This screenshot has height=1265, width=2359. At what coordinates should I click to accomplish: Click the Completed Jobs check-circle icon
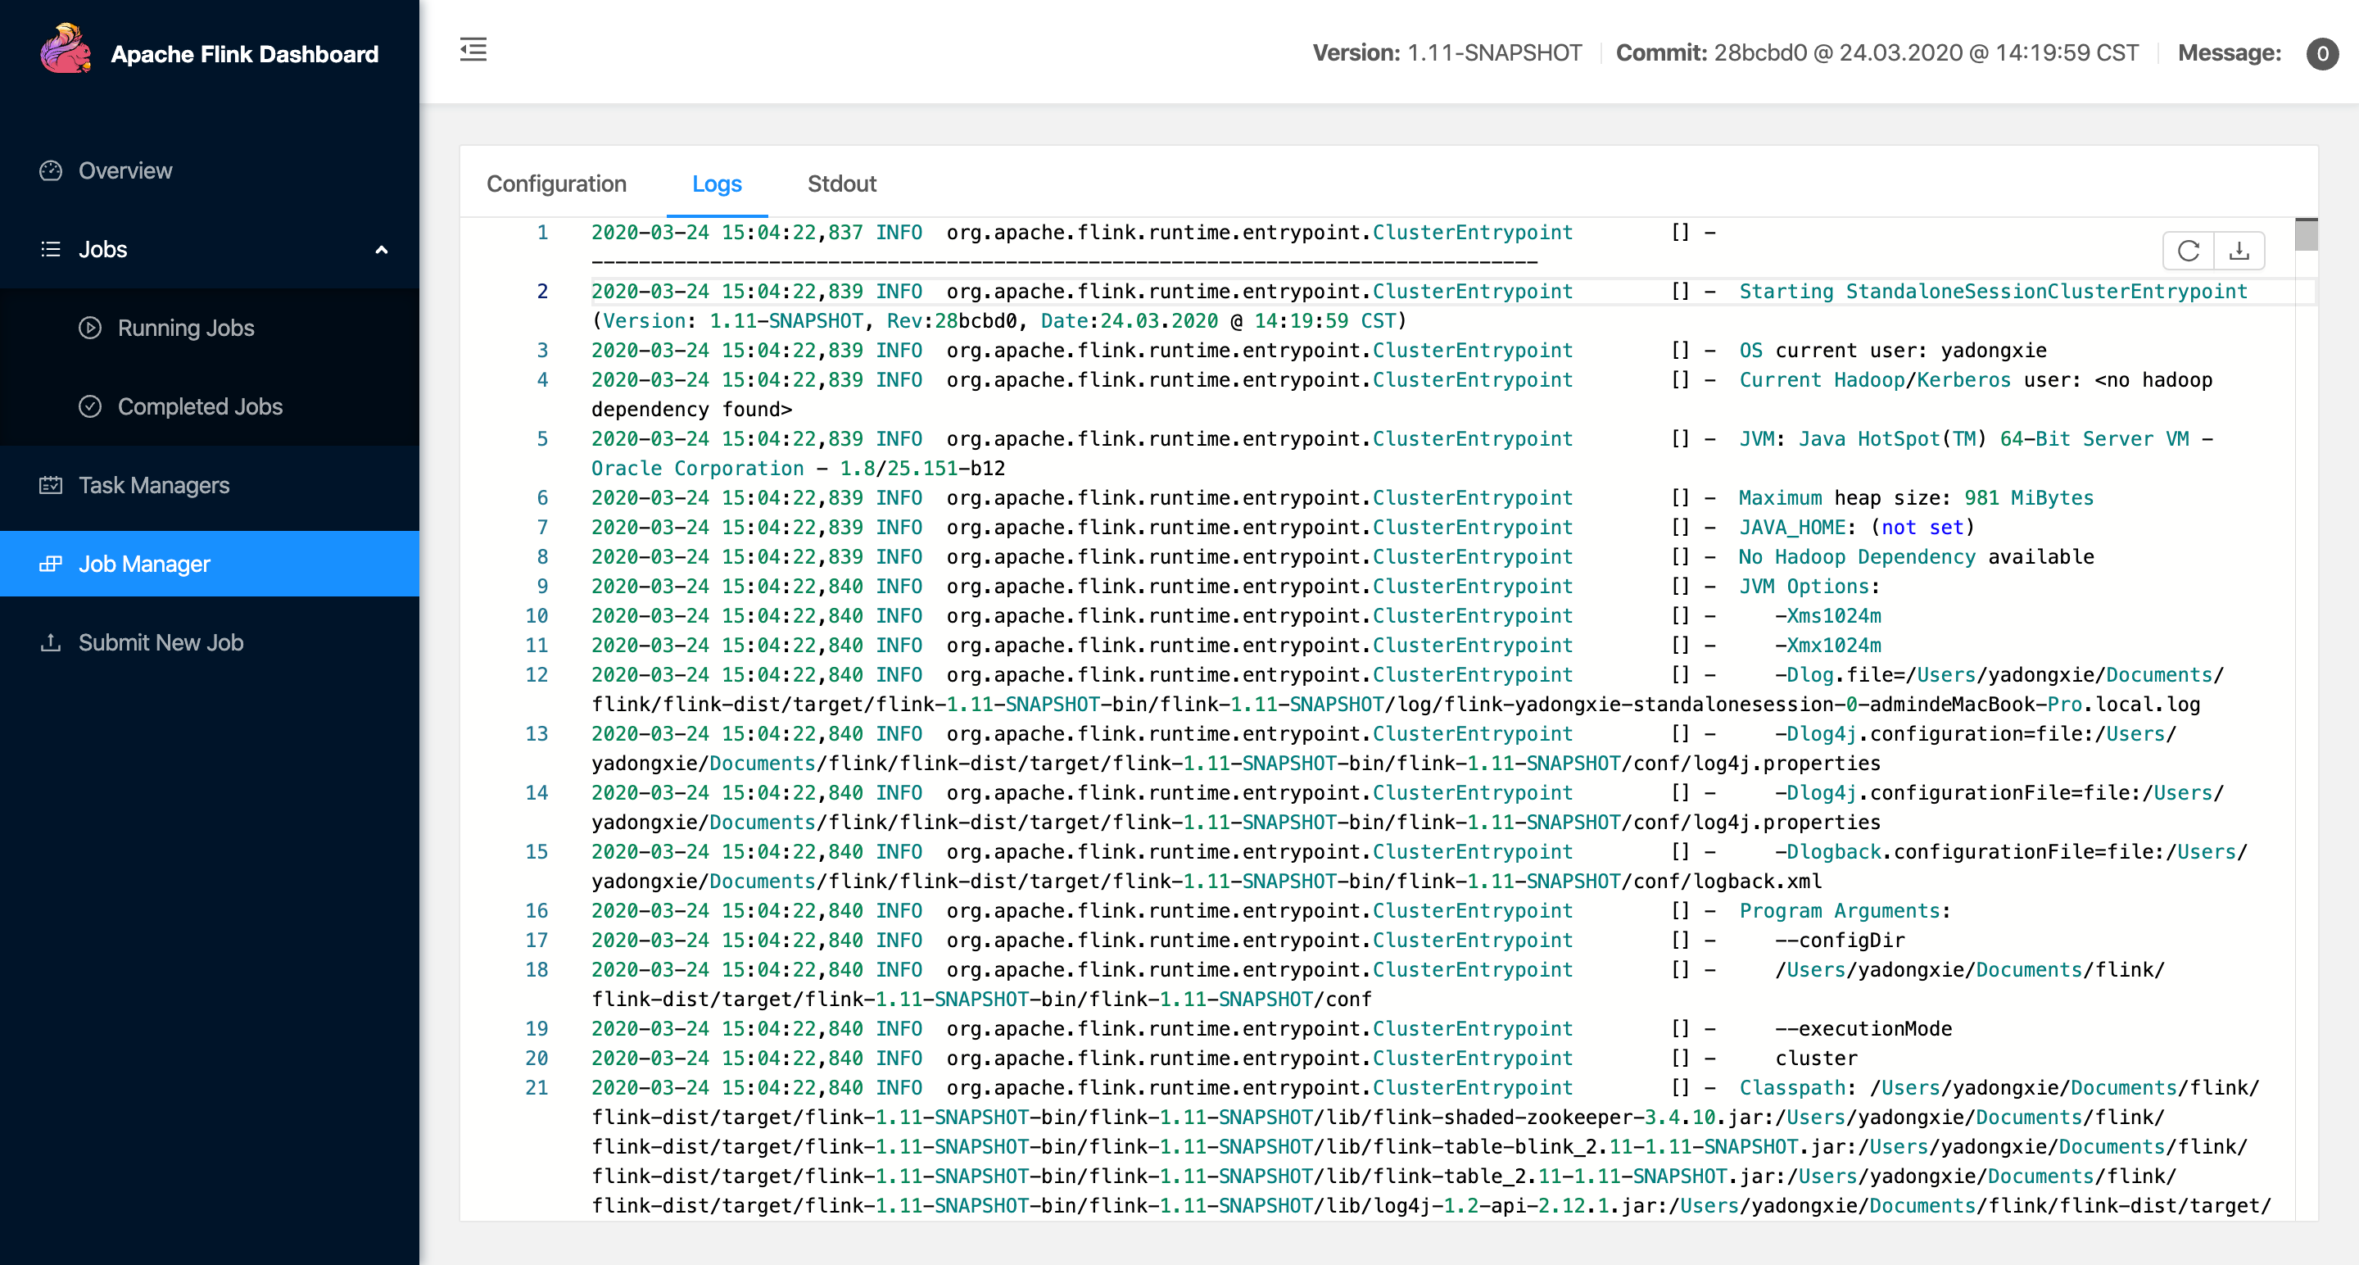pyautogui.click(x=90, y=406)
